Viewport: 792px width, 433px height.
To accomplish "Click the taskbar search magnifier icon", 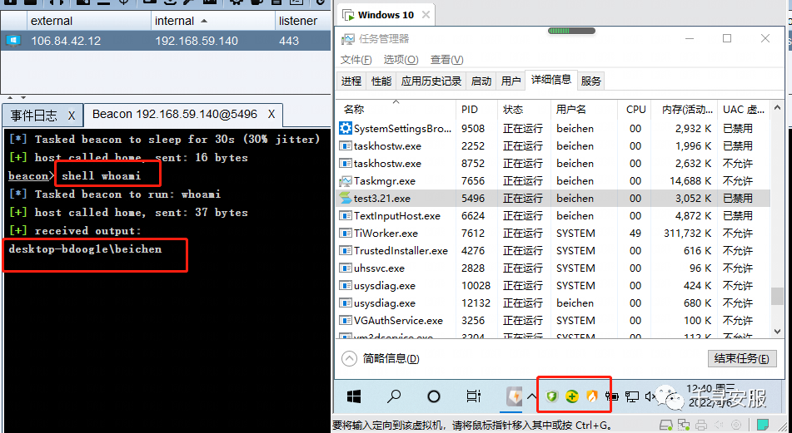I will click(393, 396).
